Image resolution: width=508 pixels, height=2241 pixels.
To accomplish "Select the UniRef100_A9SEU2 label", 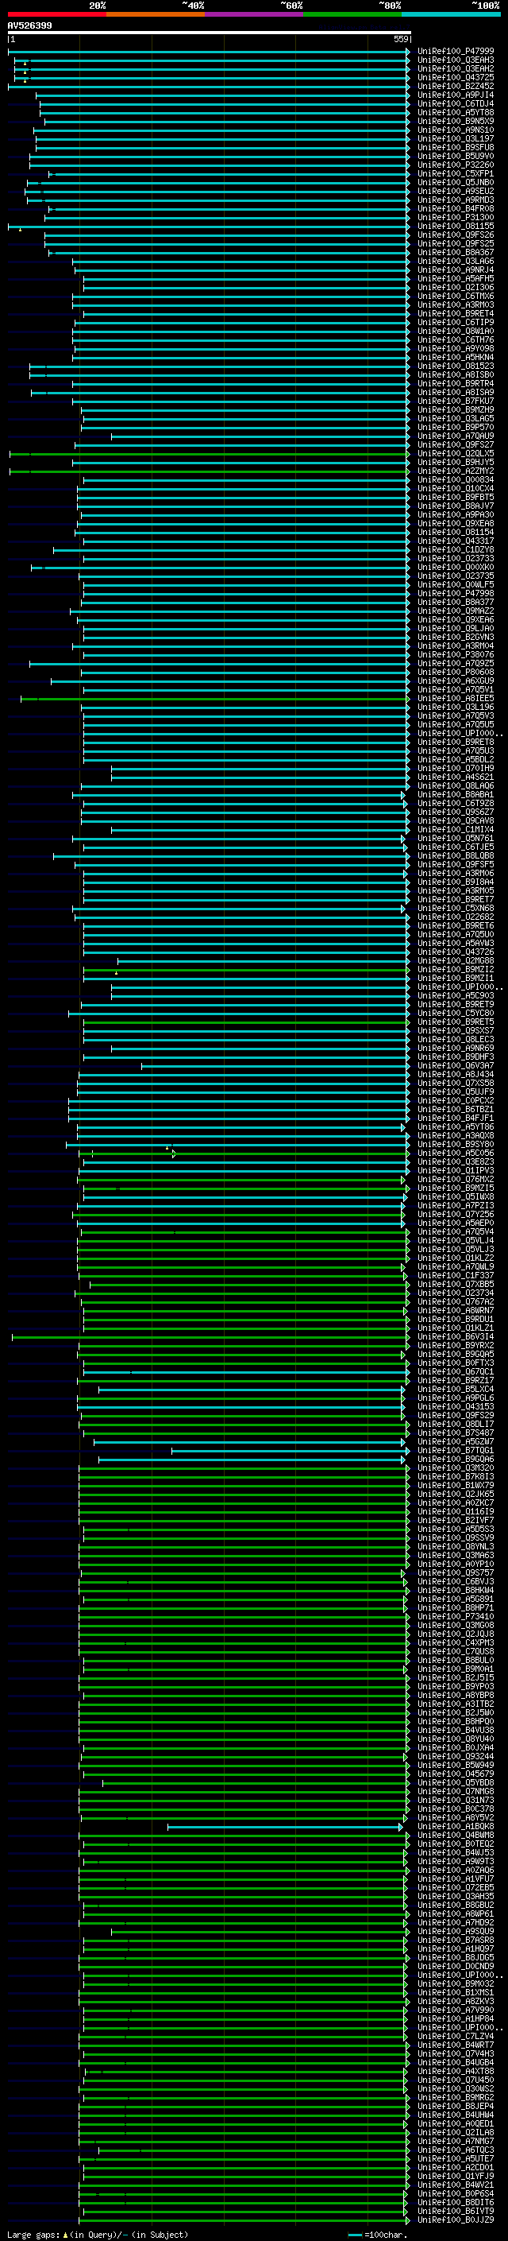I will (x=456, y=192).
